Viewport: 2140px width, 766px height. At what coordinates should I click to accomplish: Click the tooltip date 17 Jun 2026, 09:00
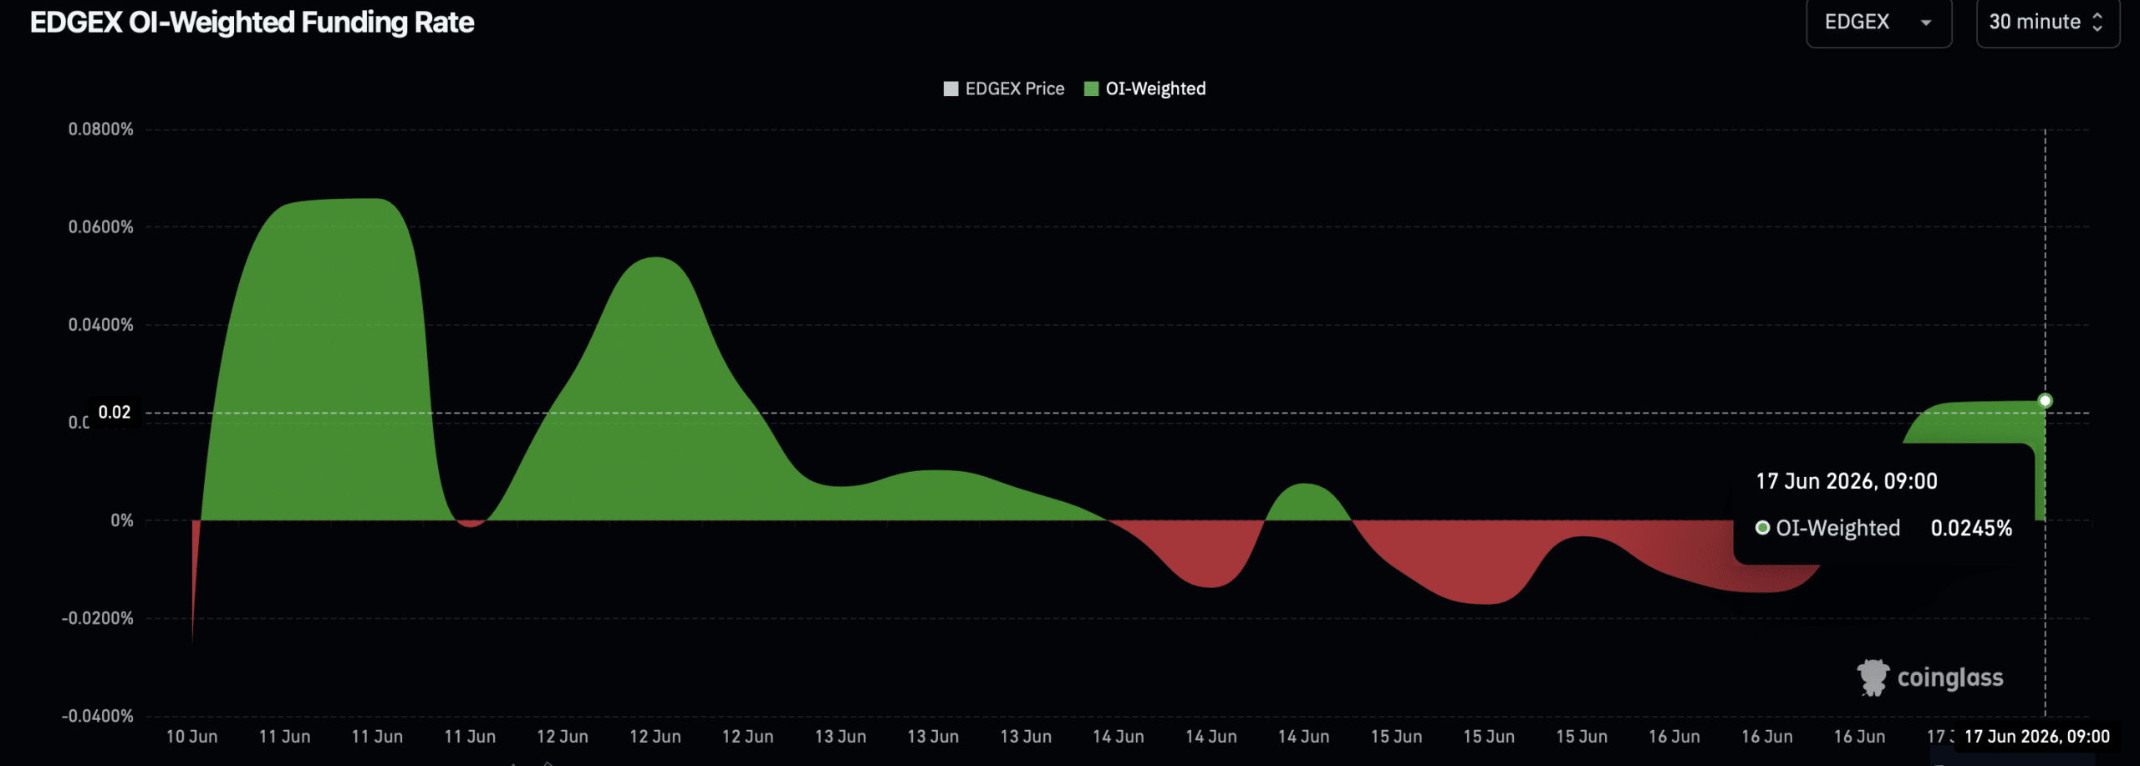1847,481
